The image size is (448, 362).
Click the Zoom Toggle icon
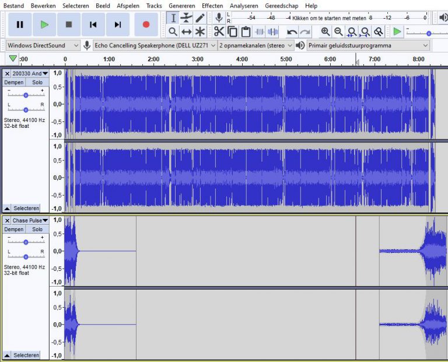[x=379, y=32]
